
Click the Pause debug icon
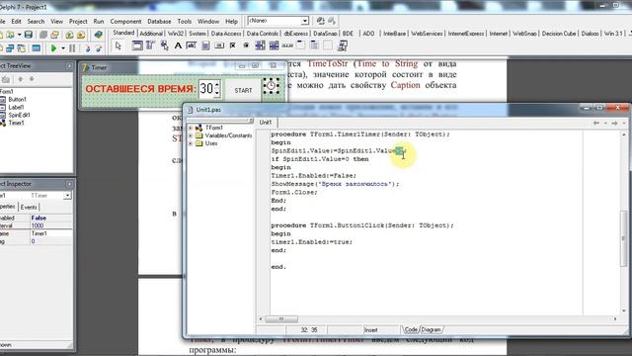coord(72,48)
